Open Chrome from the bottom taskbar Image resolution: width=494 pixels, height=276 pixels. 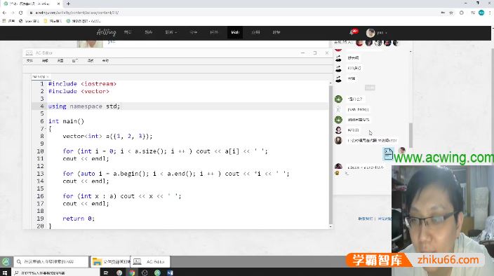(132, 272)
